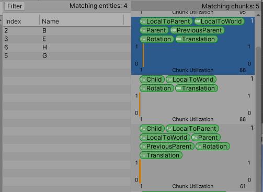
Task: Toggle LocalToWorld tag in the highlighted blue chunk
Action: [219, 21]
